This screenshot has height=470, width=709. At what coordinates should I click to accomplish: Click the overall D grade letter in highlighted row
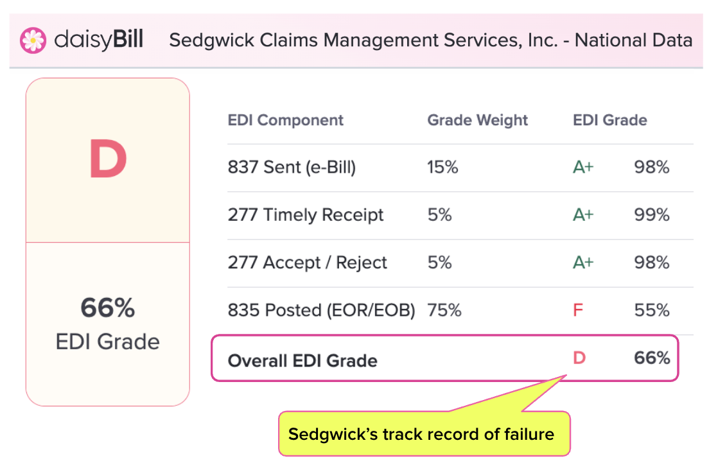point(579,358)
